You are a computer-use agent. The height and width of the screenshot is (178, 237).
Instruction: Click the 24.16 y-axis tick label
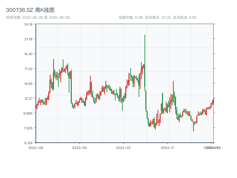pos(28,24)
